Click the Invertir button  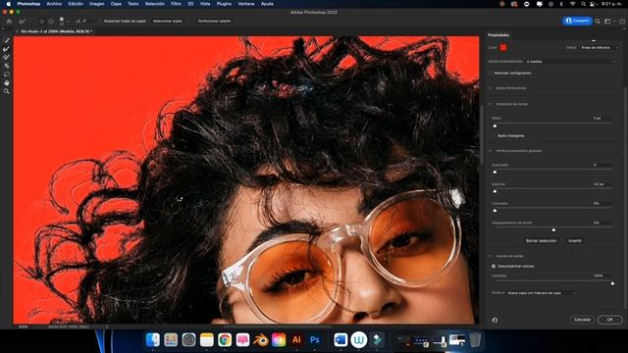(575, 241)
